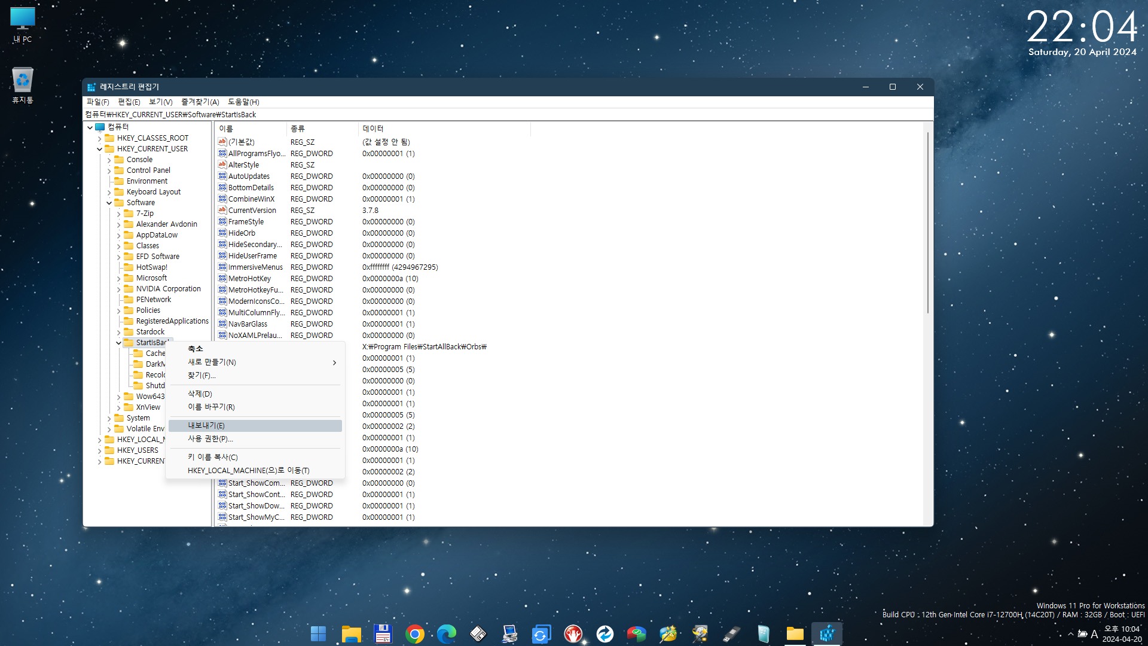Select the MetroHotKey value
Screen dimensions: 1148x646
point(249,278)
